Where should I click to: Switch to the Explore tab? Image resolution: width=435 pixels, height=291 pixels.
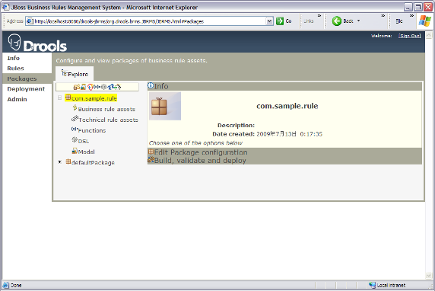pos(75,74)
